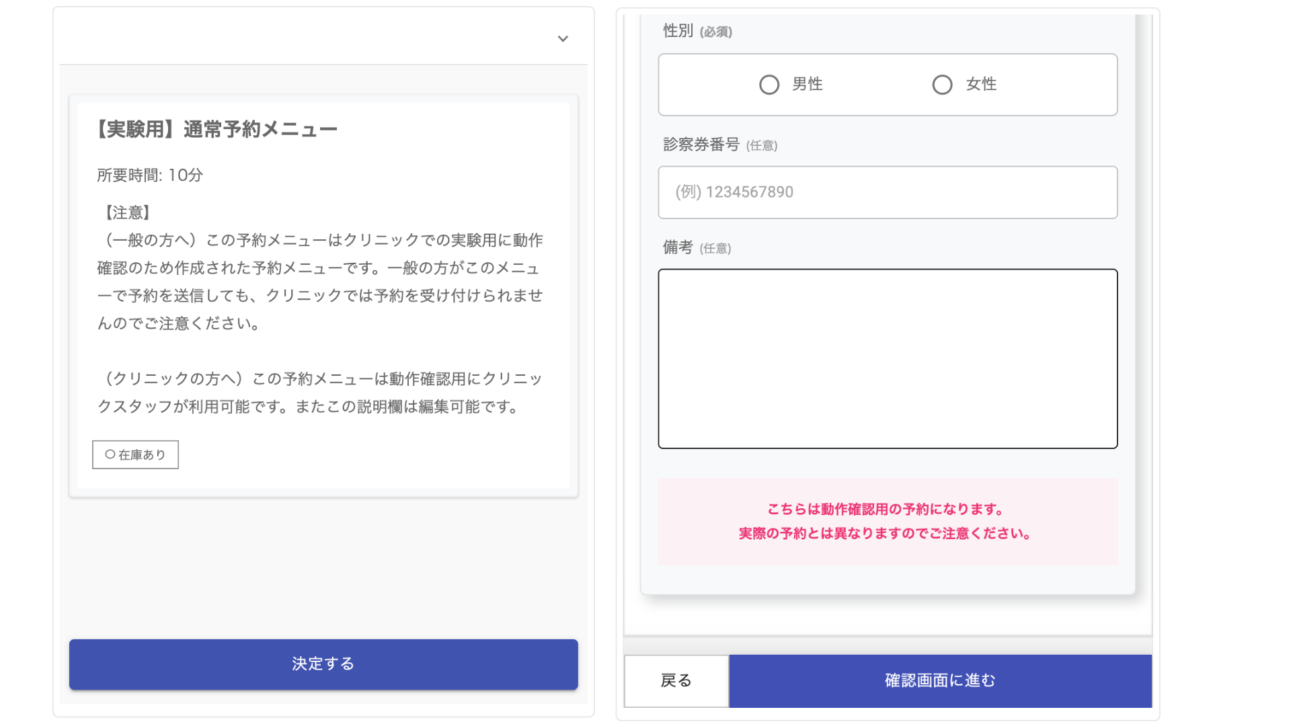The width and height of the screenshot is (1291, 726).
Task: Click the 男性 label text
Action: click(807, 84)
